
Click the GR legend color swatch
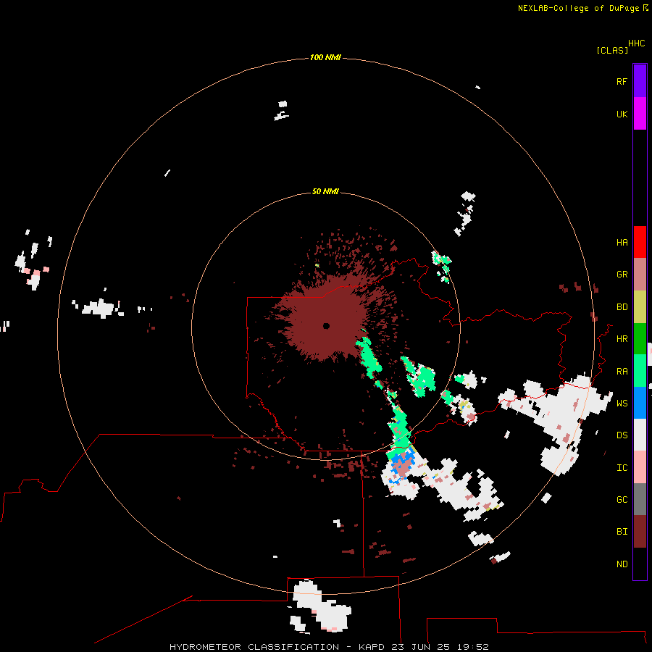[640, 274]
